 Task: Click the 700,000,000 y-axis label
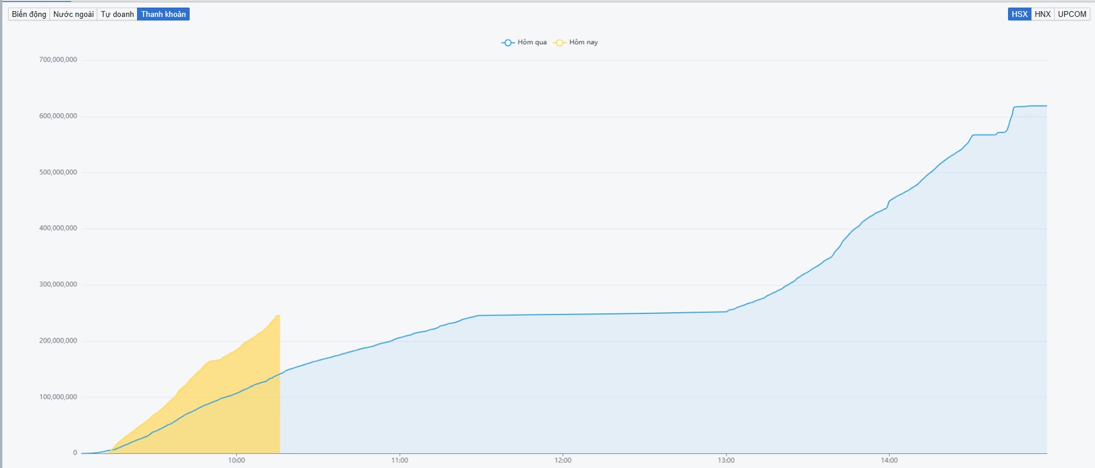tap(58, 60)
